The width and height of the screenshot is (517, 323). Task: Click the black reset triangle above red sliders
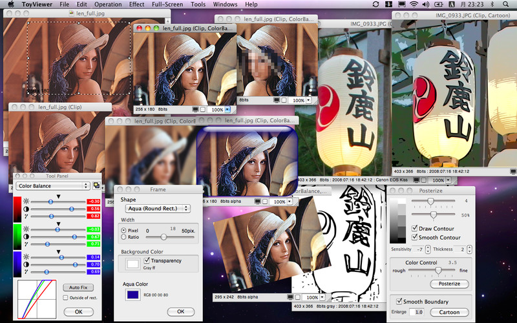click(x=58, y=196)
